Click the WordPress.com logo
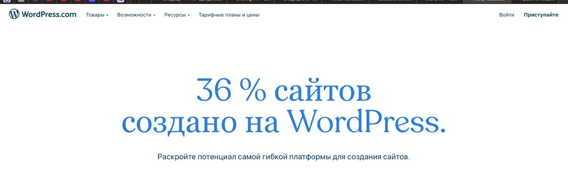This screenshot has height=177, width=568. tap(43, 14)
